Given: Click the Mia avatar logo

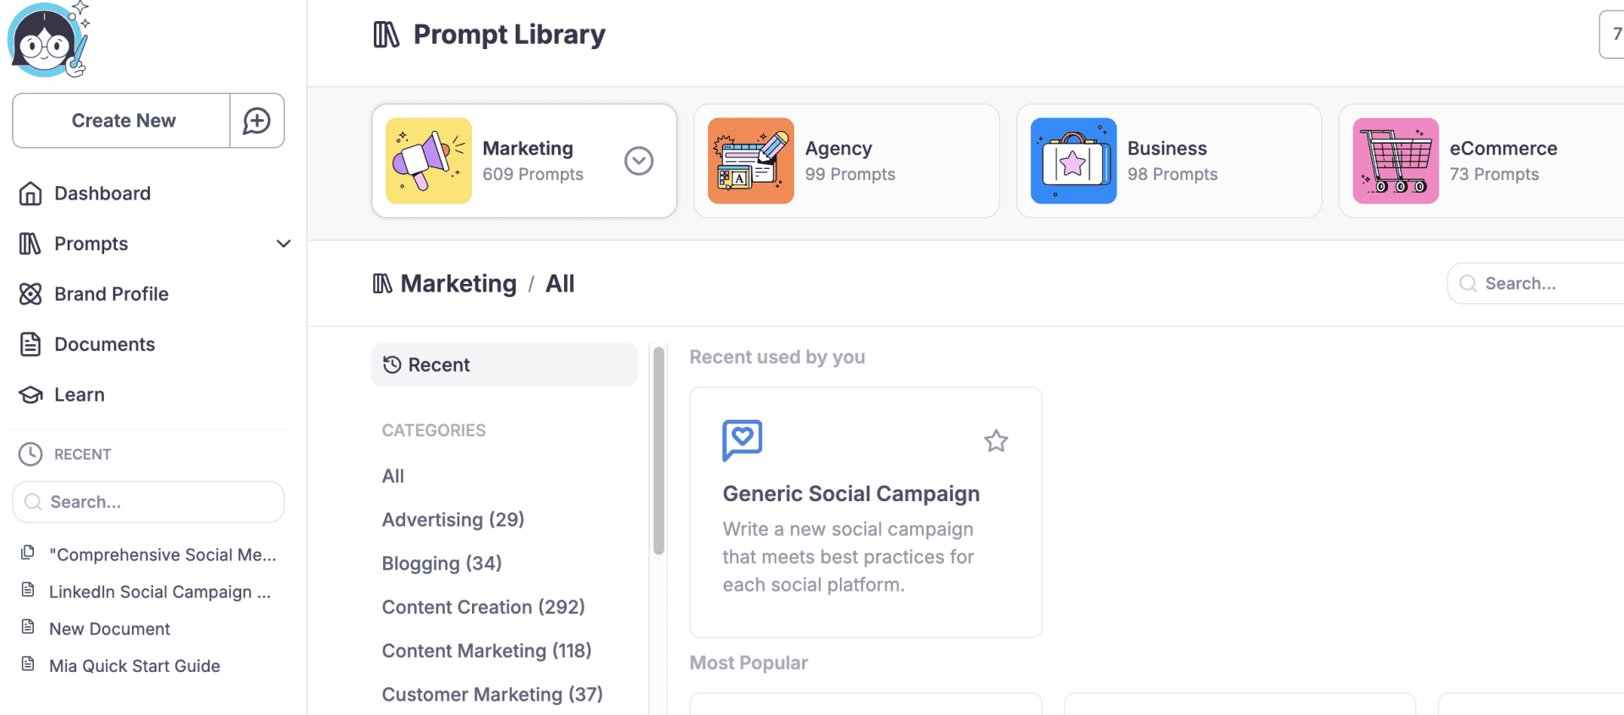Looking at the screenshot, I should [48, 40].
